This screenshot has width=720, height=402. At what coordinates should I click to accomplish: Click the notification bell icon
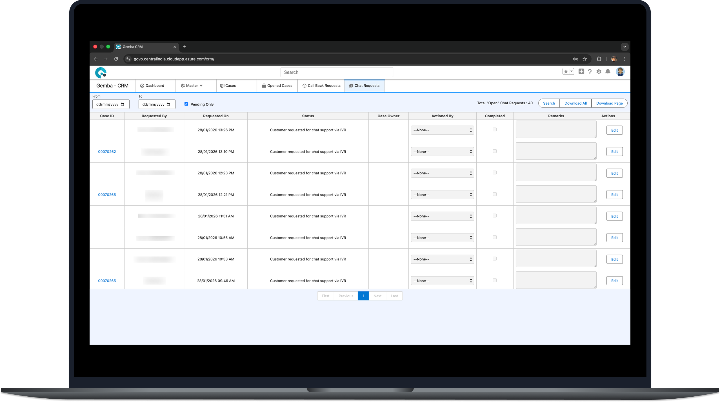coord(608,72)
